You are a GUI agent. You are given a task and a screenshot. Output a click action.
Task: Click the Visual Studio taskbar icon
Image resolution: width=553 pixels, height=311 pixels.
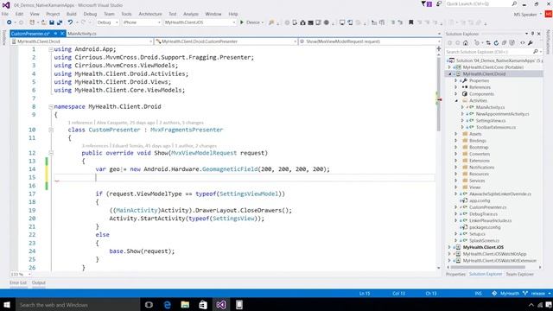(x=221, y=305)
